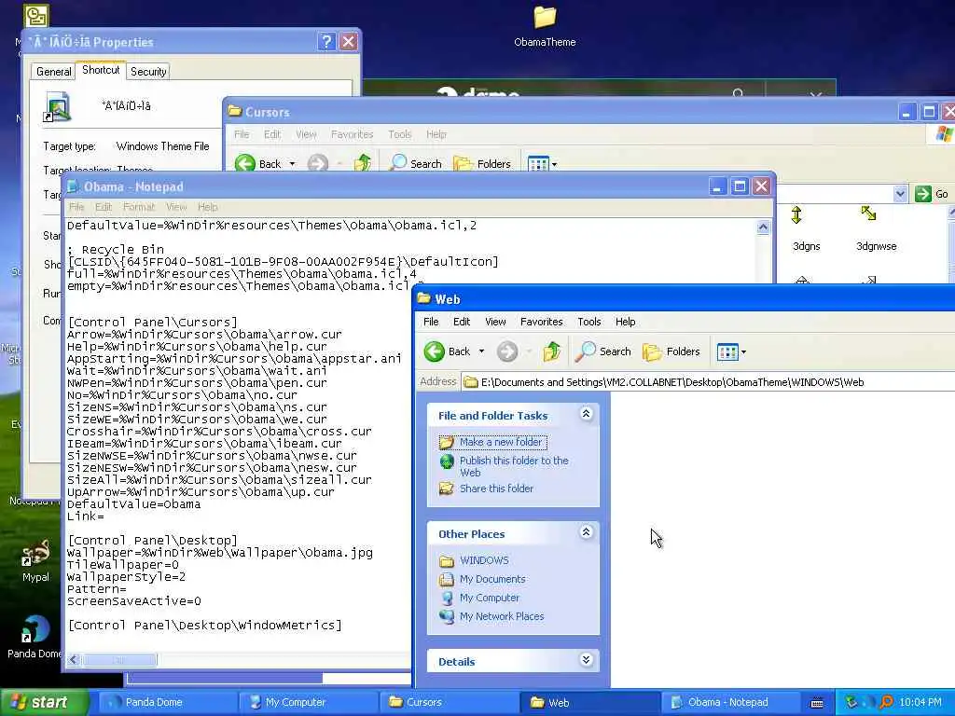Screen dimensions: 955x716
Task: Click Forward arrow in Web window
Action: (x=506, y=351)
